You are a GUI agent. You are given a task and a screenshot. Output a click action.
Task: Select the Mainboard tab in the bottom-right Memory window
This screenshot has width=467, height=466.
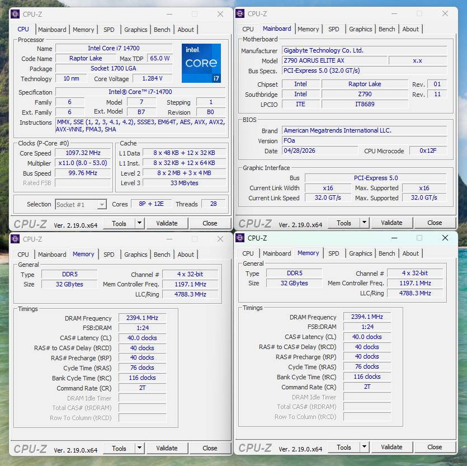(277, 253)
